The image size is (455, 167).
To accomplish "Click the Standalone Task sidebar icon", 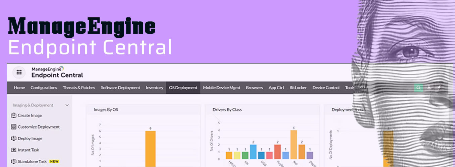I will click(x=14, y=161).
